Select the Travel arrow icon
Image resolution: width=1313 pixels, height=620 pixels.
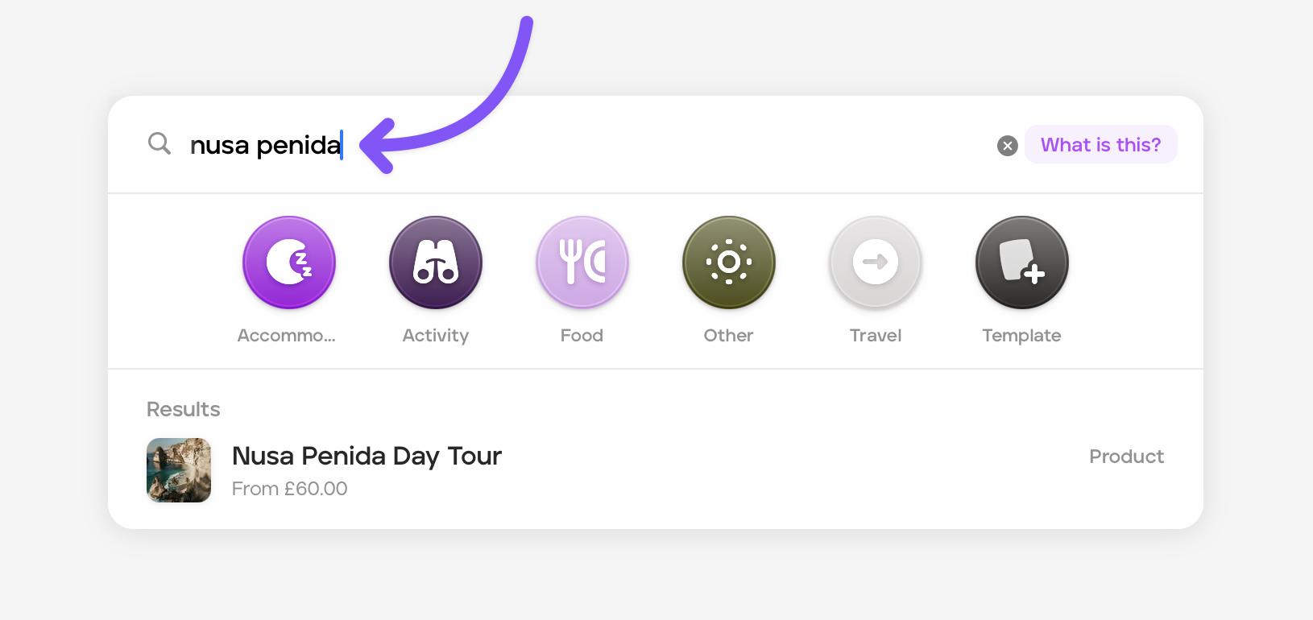tap(876, 262)
